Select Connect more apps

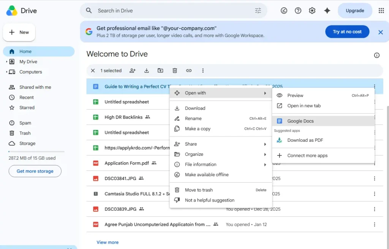pyautogui.click(x=323, y=155)
